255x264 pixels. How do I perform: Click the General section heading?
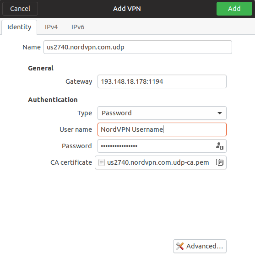click(x=41, y=68)
